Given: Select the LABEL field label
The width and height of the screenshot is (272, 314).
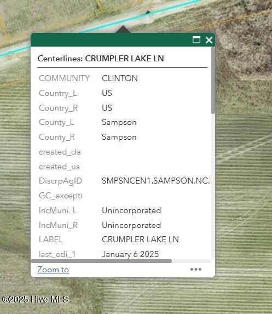Looking at the screenshot, I should pos(51,239).
